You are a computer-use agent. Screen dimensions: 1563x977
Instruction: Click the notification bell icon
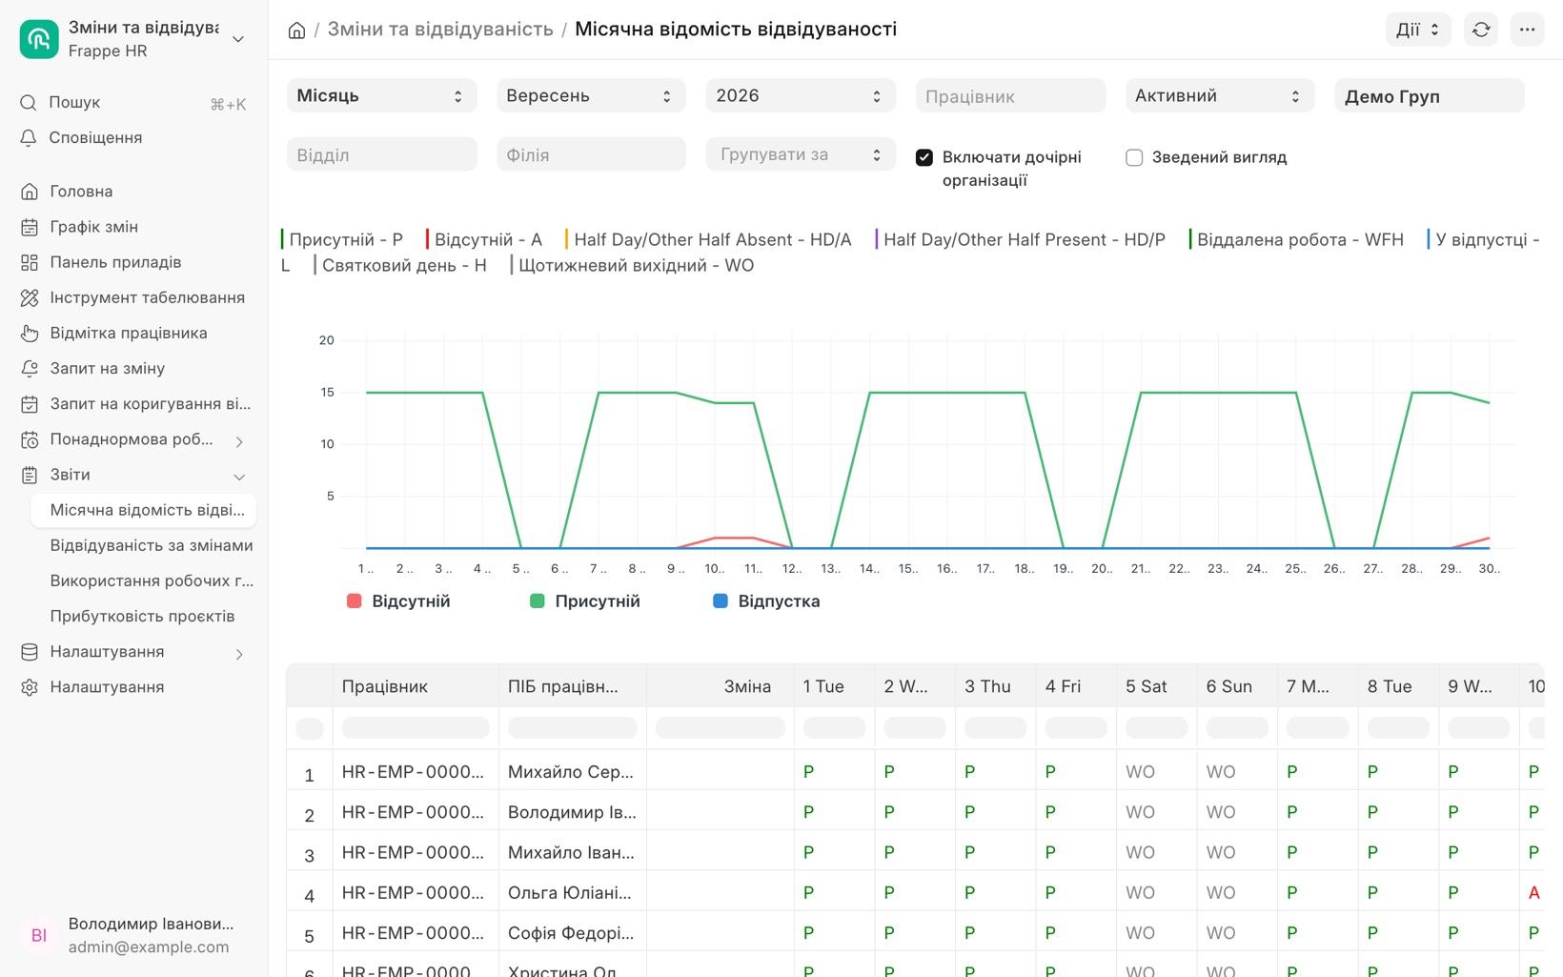(29, 137)
